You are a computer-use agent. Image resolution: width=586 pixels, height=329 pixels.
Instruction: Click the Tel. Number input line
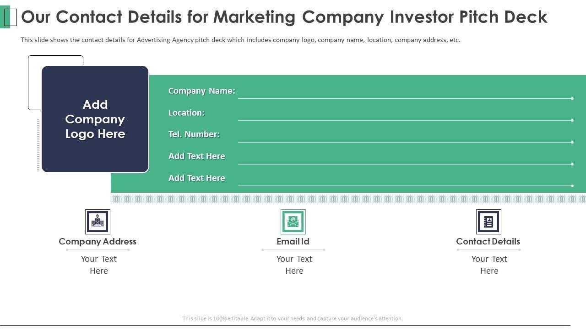coord(405,141)
